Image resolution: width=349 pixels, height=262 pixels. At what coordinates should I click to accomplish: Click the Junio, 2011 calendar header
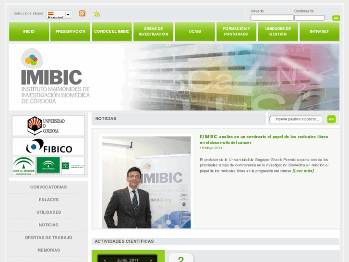click(128, 260)
